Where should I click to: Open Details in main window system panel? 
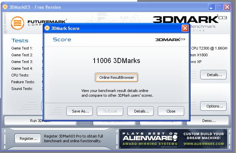213,75
